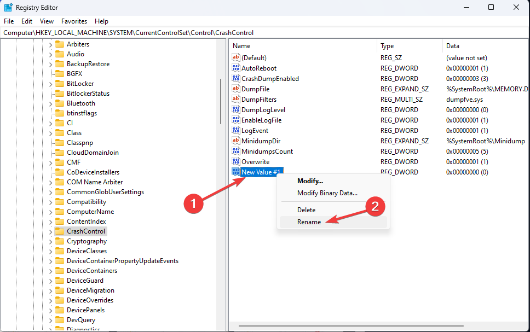Click the Arbiters folder icon

[60, 44]
